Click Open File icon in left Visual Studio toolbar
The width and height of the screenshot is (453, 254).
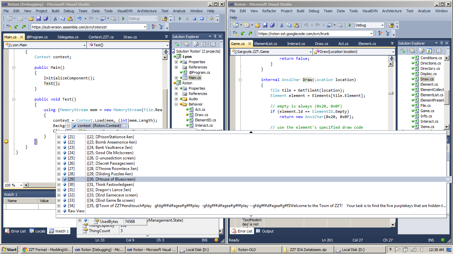click(31, 19)
